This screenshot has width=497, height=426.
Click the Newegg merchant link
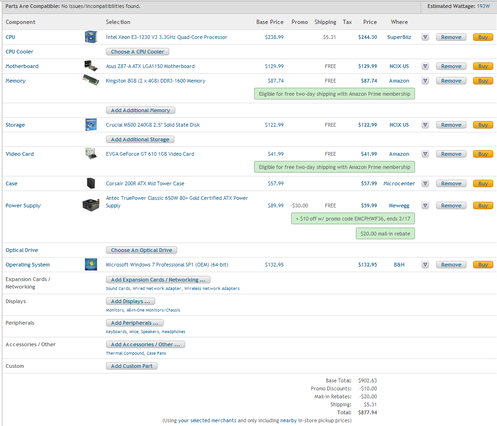(399, 205)
